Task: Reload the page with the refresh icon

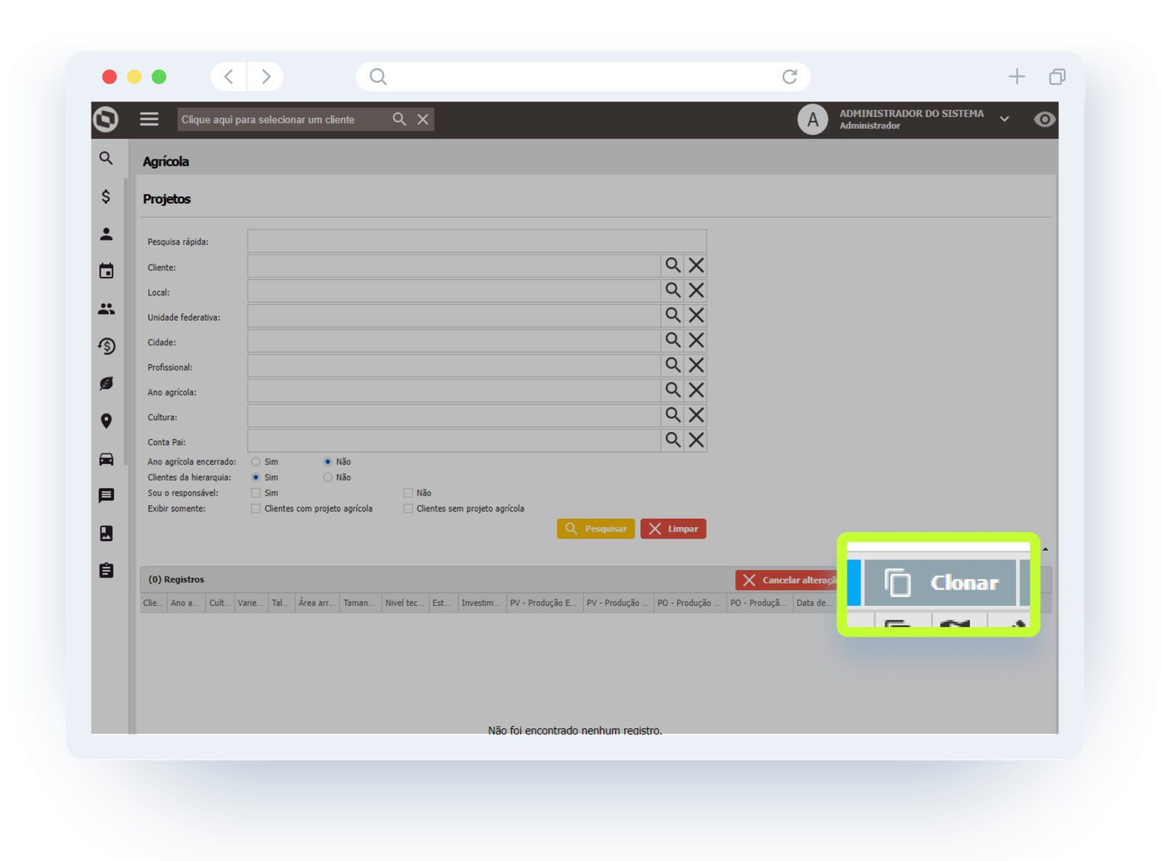Action: click(789, 76)
